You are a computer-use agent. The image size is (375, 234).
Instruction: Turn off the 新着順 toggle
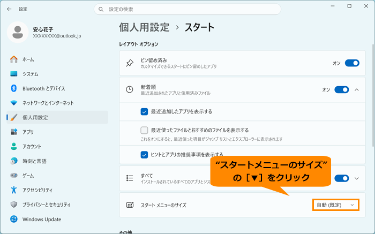pyautogui.click(x=342, y=89)
